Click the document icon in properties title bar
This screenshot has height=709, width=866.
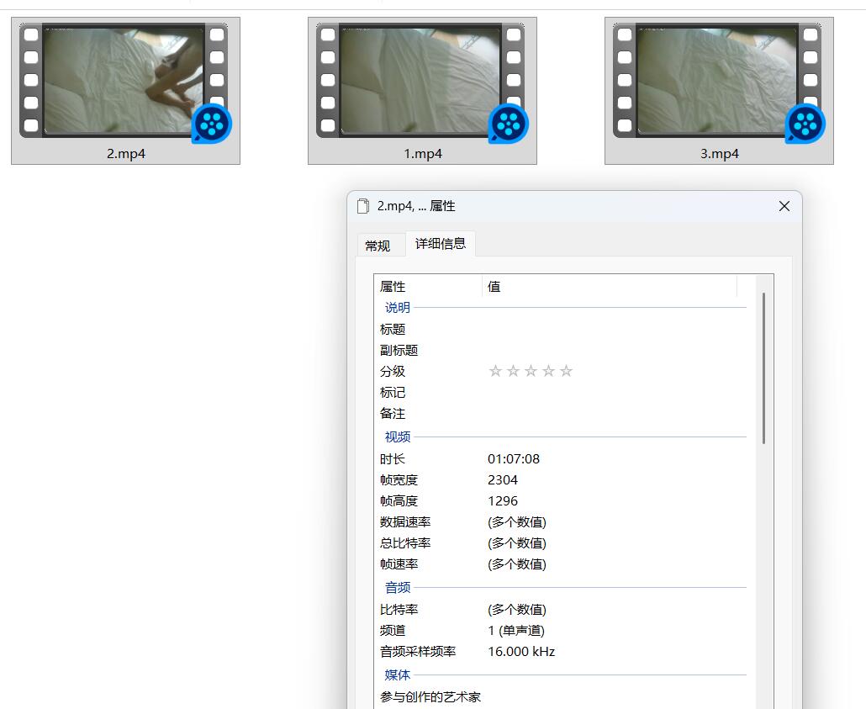[363, 206]
